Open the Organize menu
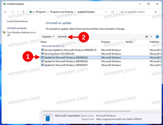 (x=48, y=37)
